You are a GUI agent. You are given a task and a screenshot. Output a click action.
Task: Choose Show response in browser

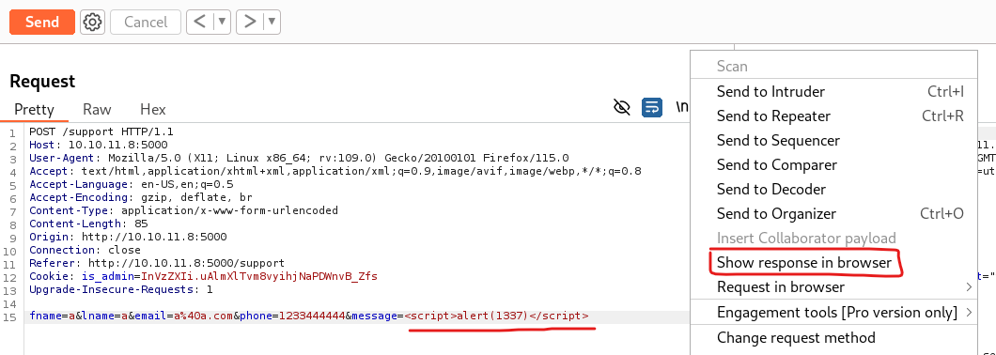pyautogui.click(x=804, y=262)
